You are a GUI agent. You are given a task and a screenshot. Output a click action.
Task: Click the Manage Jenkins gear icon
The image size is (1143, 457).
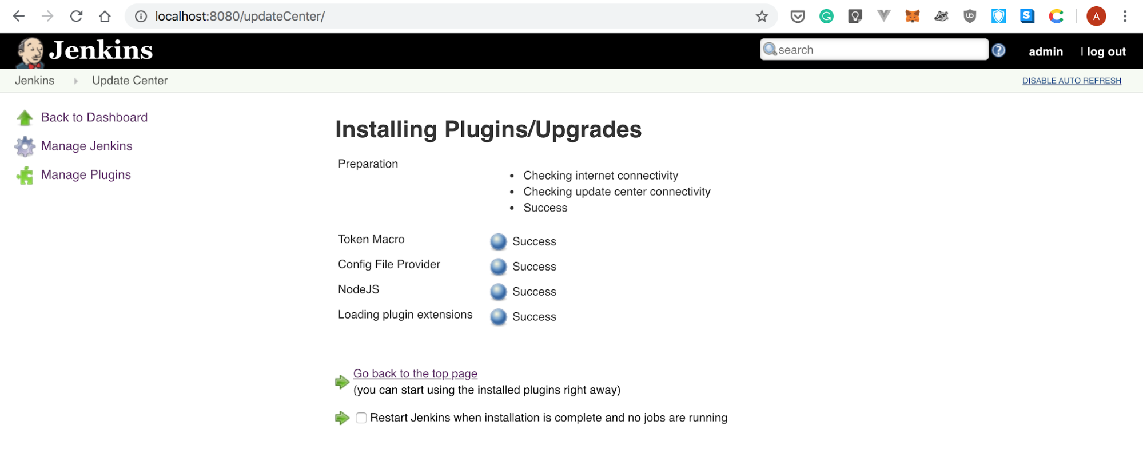click(x=25, y=146)
